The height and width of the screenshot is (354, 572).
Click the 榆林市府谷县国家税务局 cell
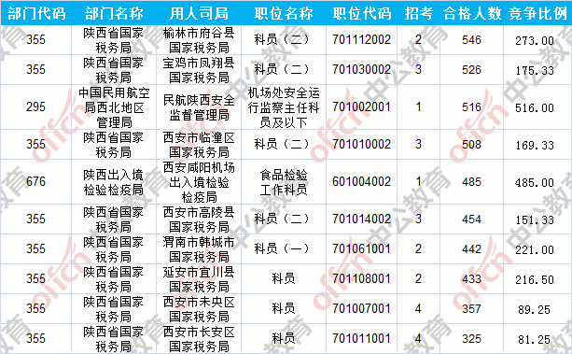click(x=199, y=40)
